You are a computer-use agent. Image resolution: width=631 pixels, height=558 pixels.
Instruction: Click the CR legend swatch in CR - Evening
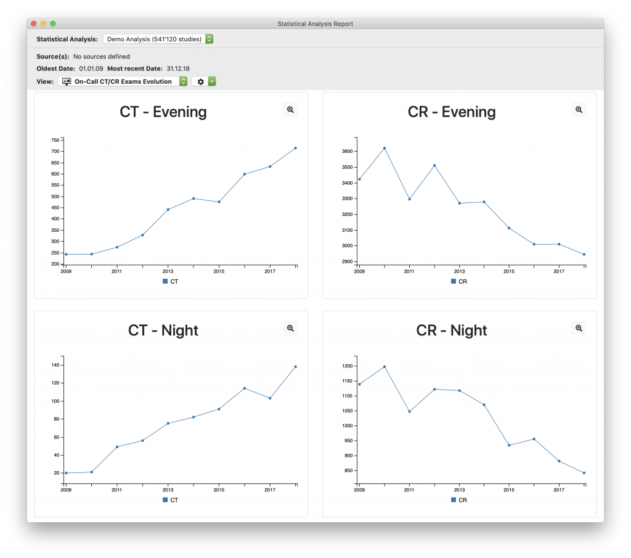[x=454, y=281]
